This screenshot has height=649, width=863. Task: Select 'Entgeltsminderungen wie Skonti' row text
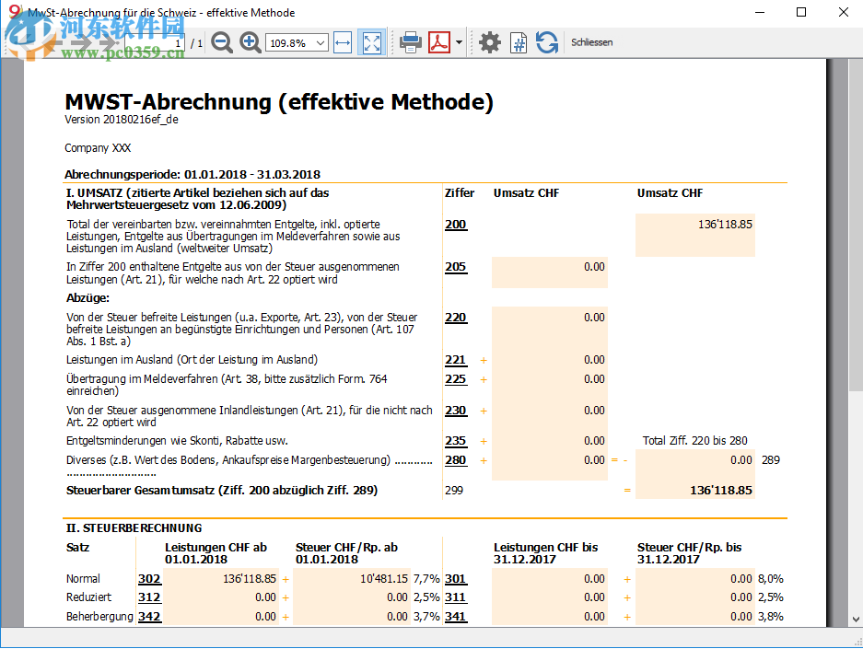[177, 441]
